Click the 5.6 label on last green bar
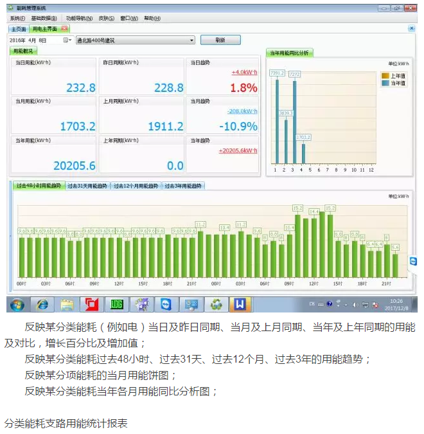The image size is (424, 434). [x=395, y=247]
